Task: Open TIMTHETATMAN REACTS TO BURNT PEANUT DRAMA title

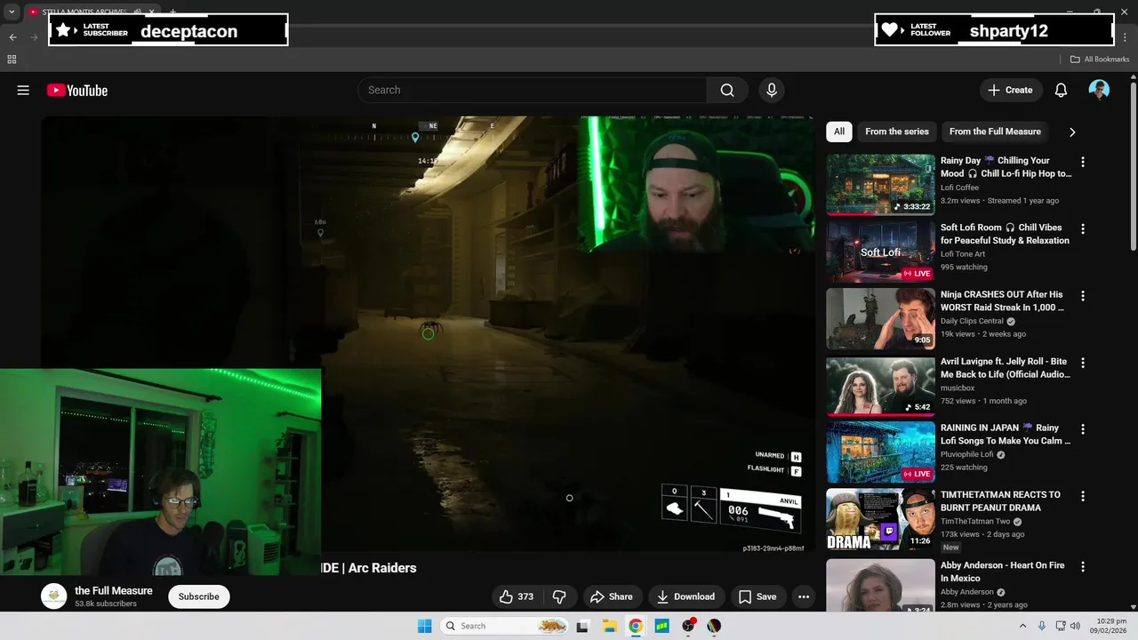Action: click(x=1000, y=500)
